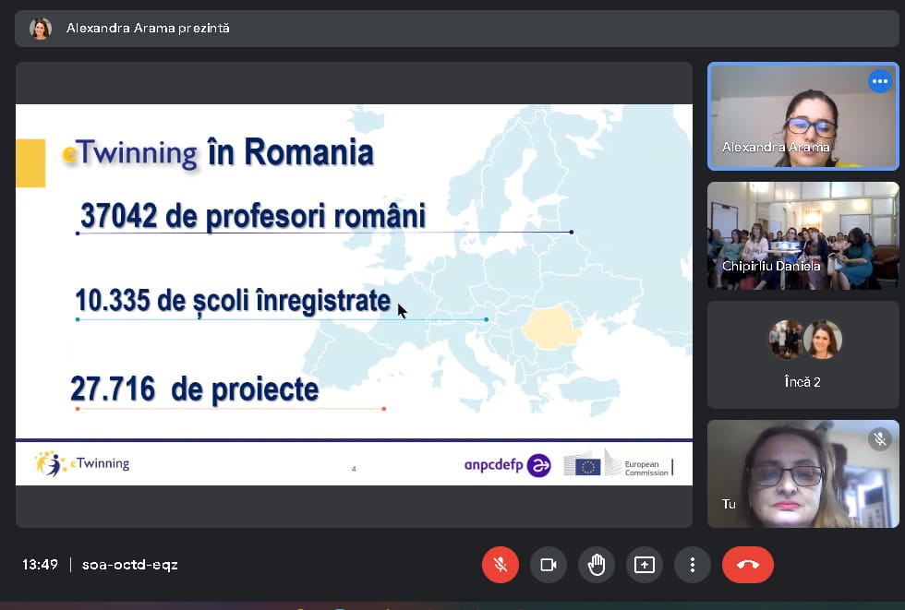Unmute the microphone with the red button
The width and height of the screenshot is (905, 610).
coord(500,565)
